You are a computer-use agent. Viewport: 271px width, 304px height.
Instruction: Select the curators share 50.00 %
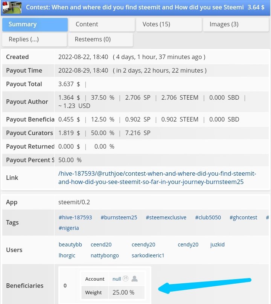coord(102,133)
